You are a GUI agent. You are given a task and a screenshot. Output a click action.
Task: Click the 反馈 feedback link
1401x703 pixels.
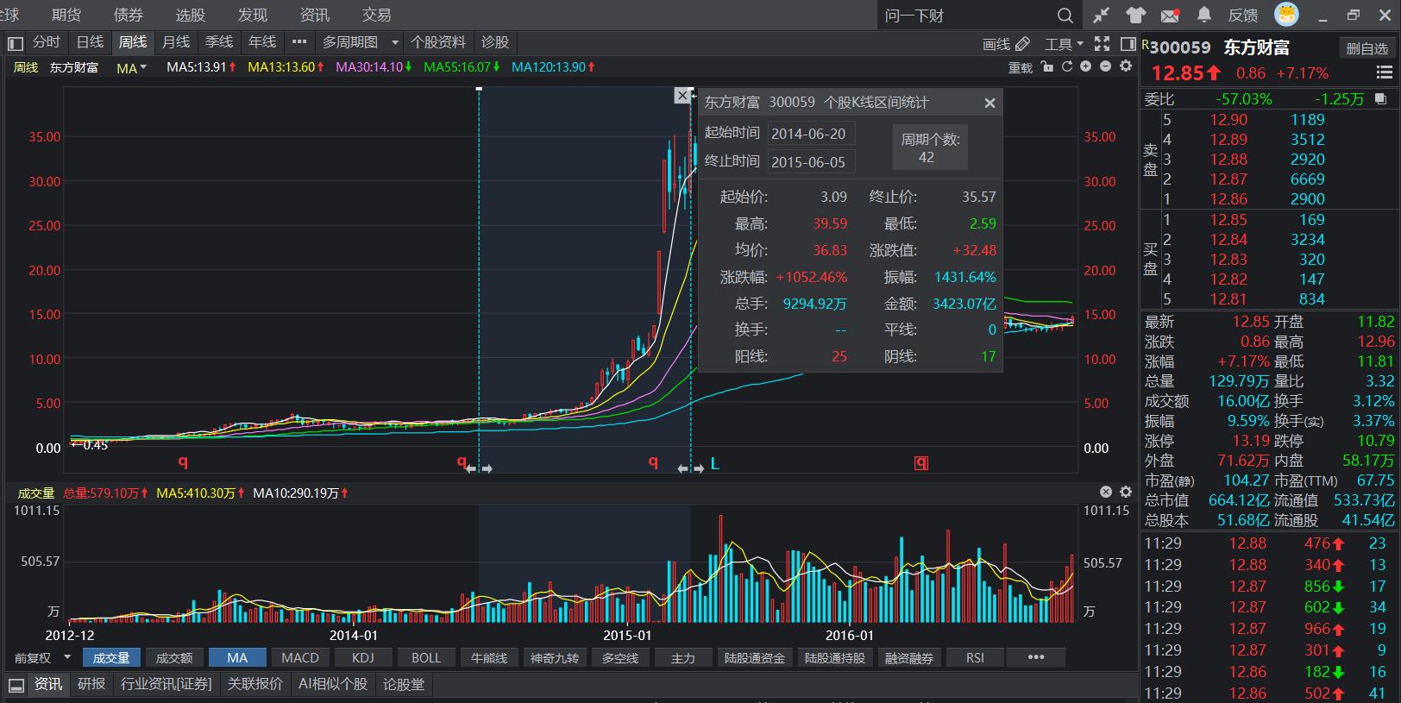click(1242, 15)
